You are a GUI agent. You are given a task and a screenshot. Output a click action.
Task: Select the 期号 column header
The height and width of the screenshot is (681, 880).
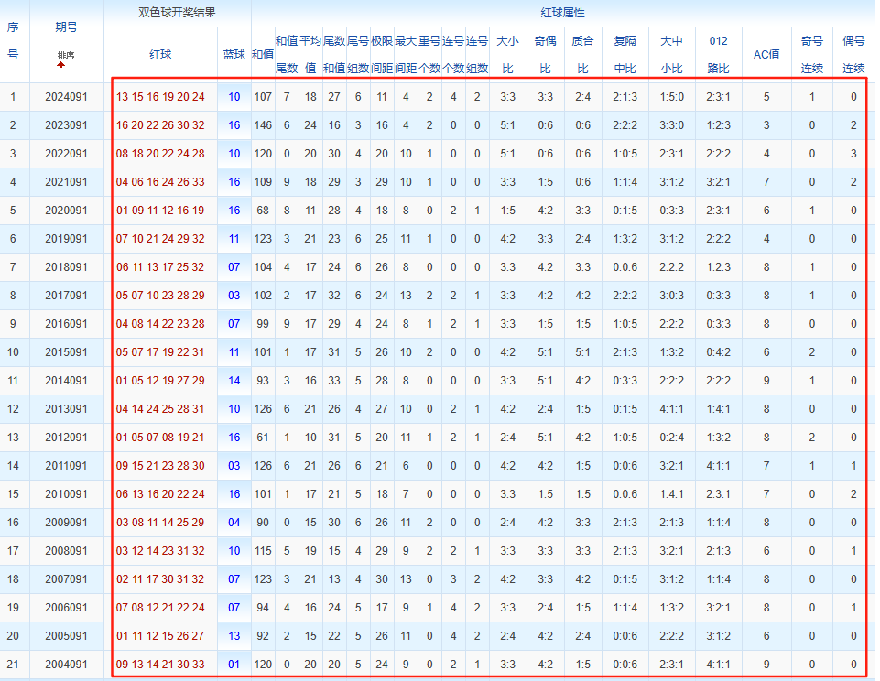pyautogui.click(x=66, y=27)
